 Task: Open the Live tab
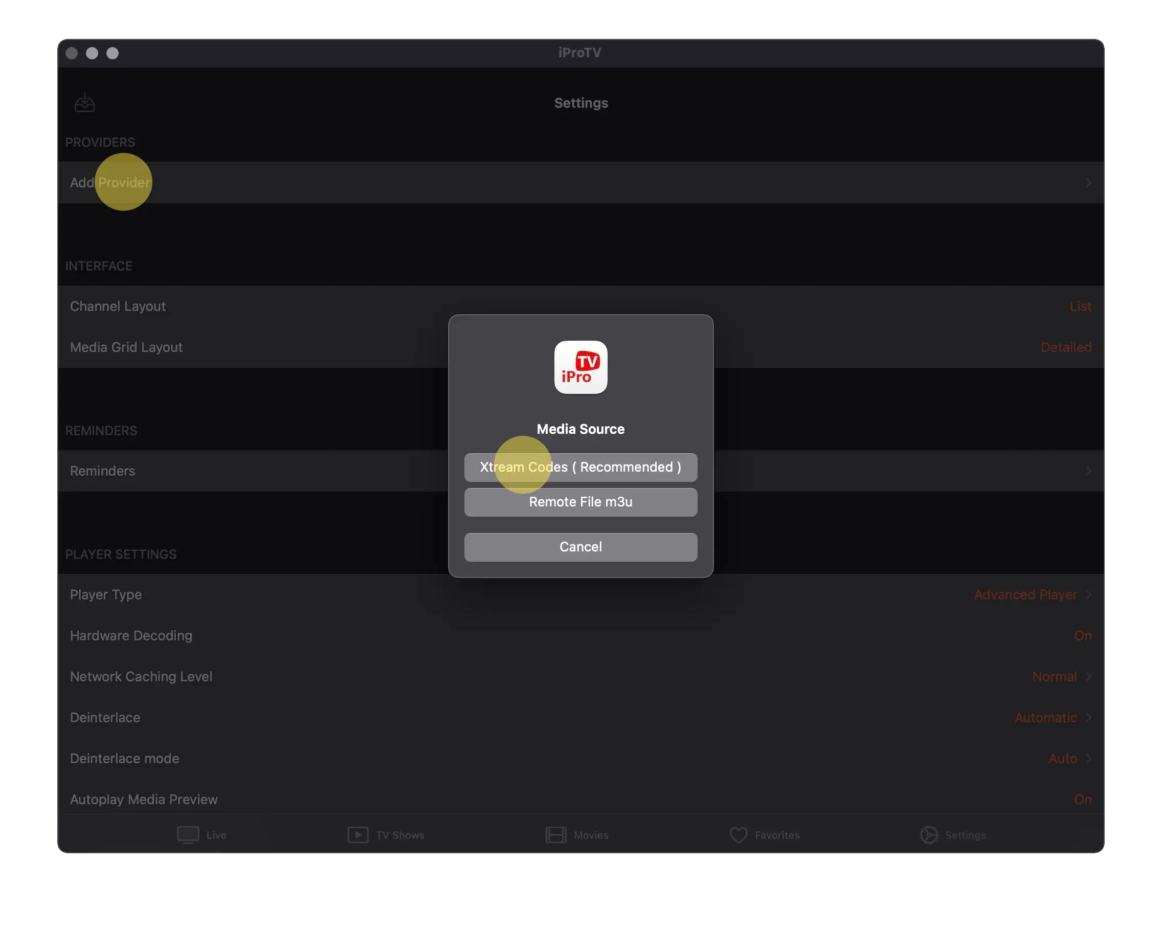coord(202,835)
